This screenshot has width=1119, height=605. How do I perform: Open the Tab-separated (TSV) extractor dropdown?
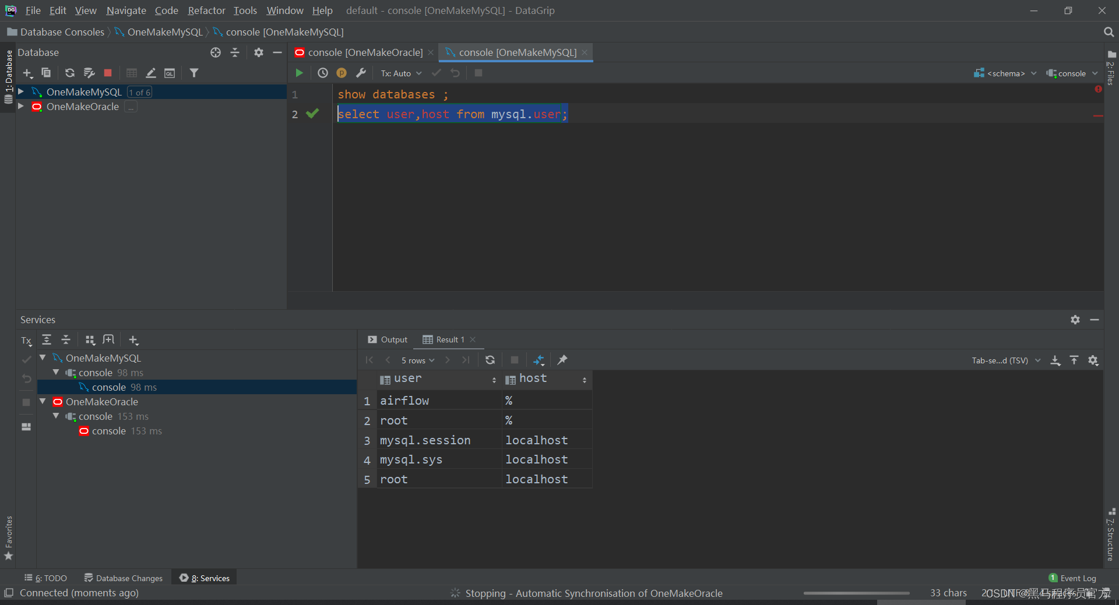[1006, 360]
